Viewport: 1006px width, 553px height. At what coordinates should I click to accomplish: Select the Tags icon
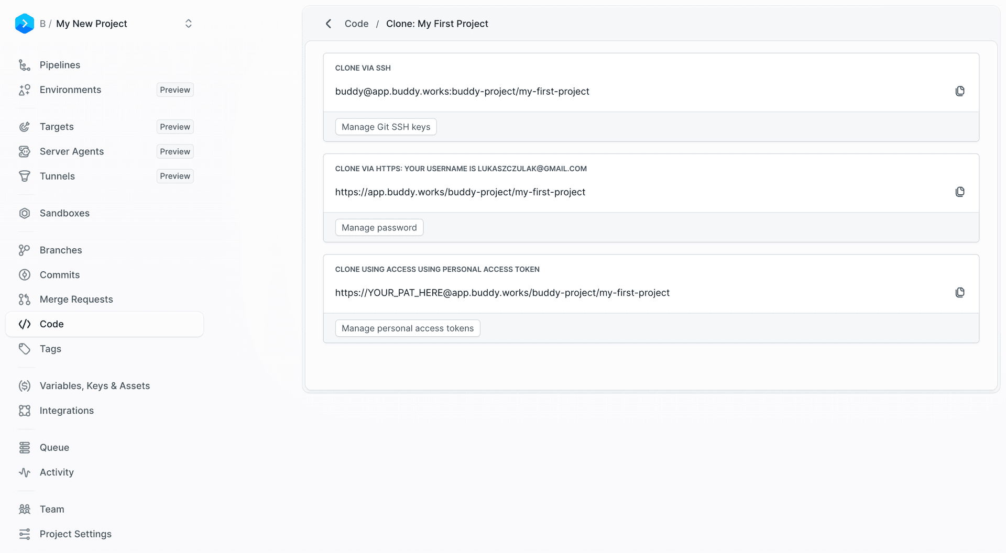tap(25, 348)
